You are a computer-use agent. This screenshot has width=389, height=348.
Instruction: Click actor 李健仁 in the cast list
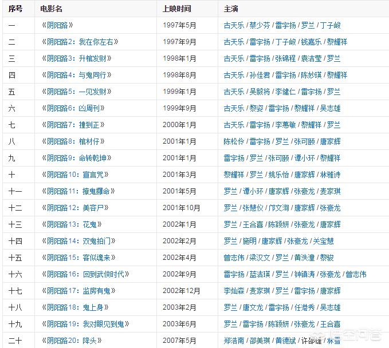(x=285, y=92)
